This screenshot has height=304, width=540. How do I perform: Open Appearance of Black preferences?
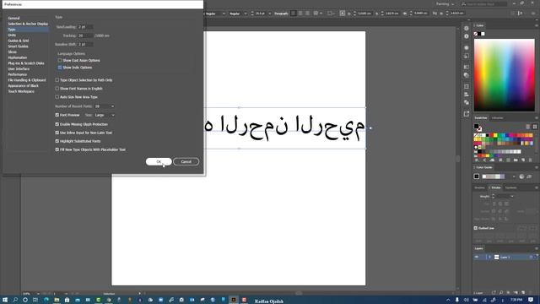point(23,85)
